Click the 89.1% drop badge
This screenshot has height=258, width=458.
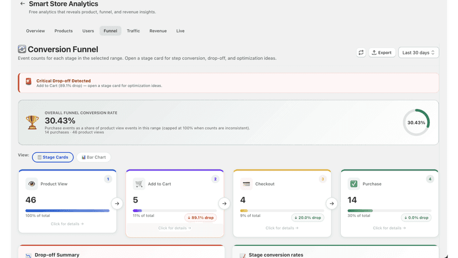tap(200, 218)
